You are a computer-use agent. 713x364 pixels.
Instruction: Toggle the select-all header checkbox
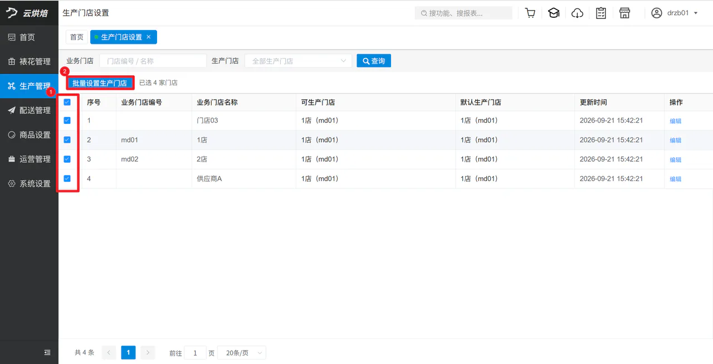[67, 102]
